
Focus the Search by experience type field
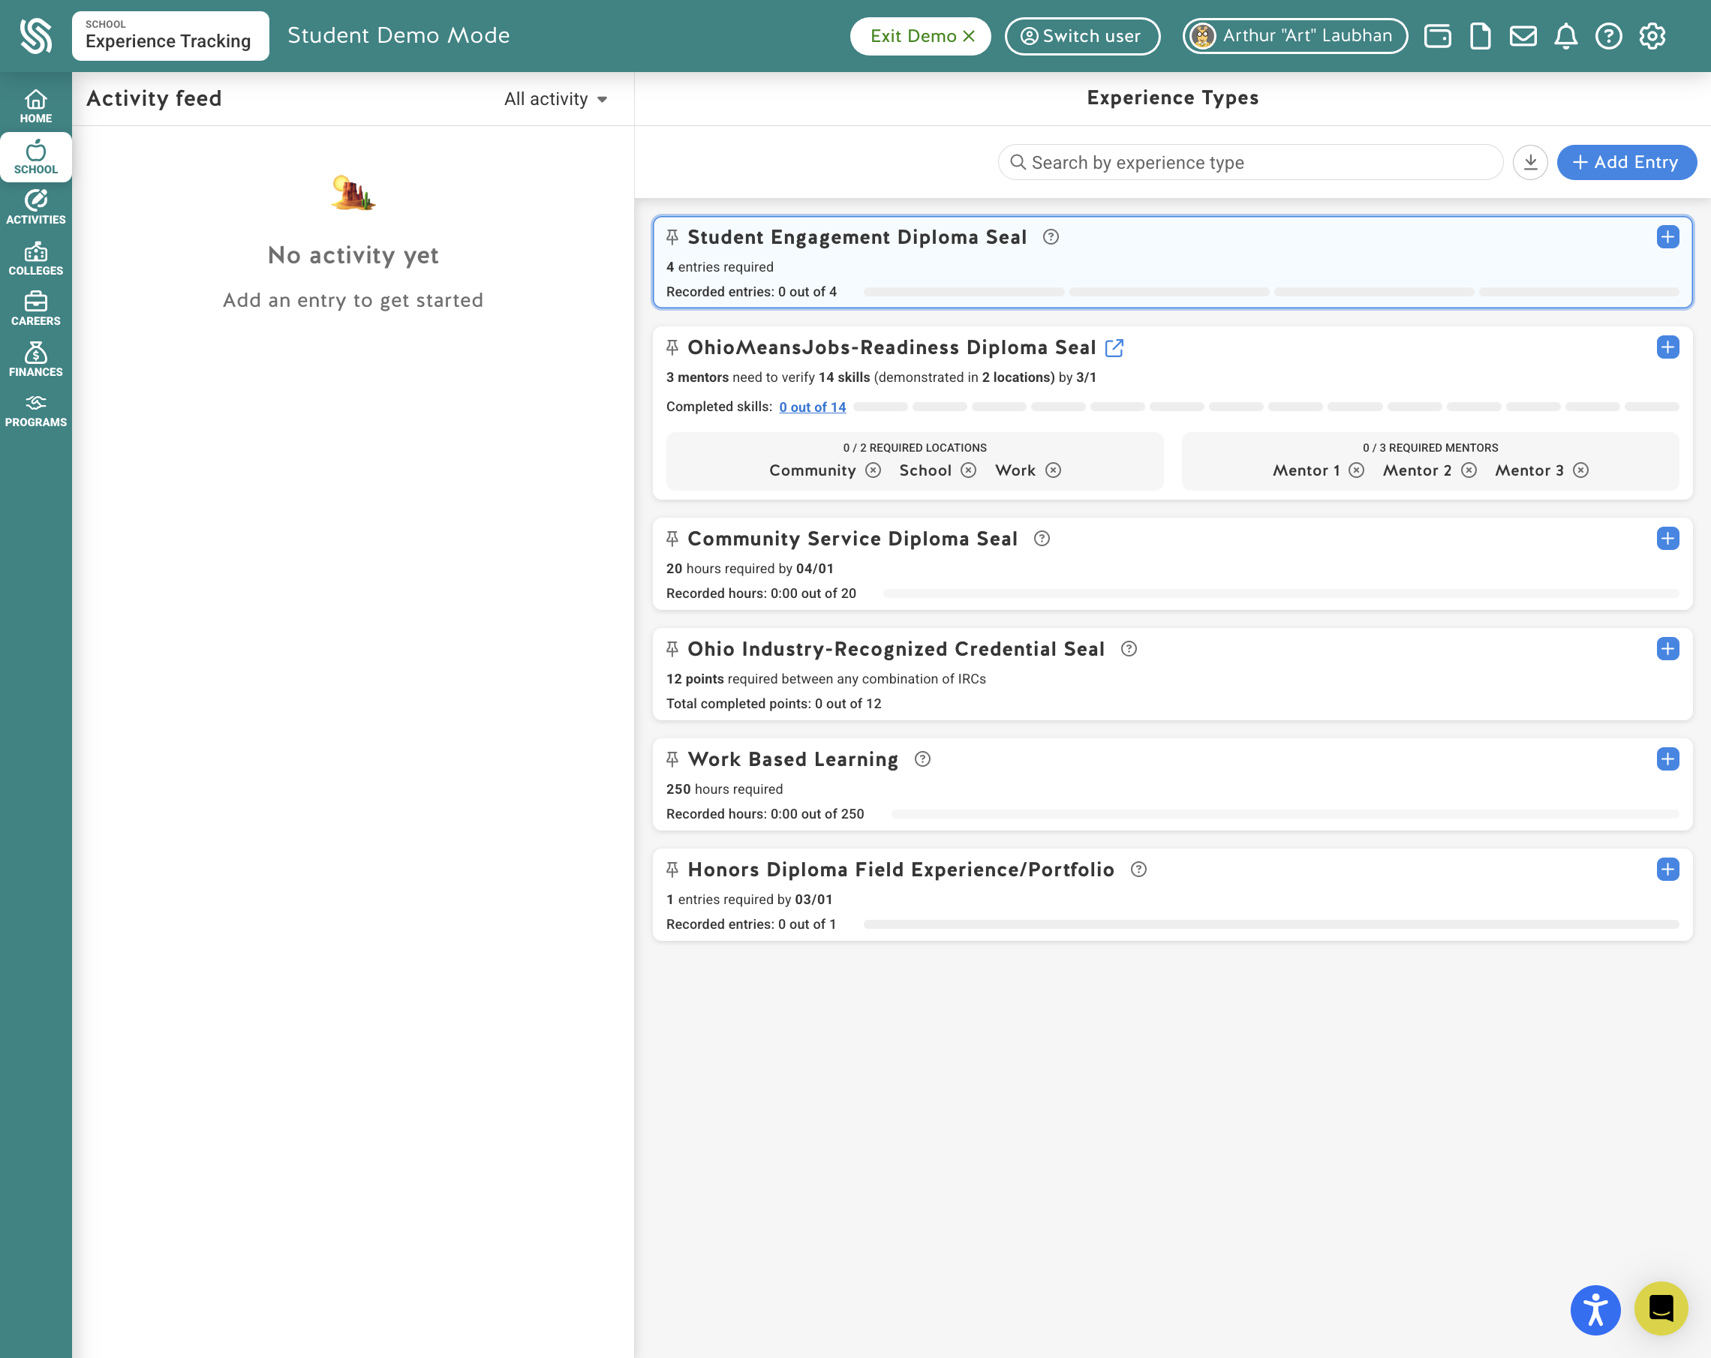pyautogui.click(x=1250, y=162)
